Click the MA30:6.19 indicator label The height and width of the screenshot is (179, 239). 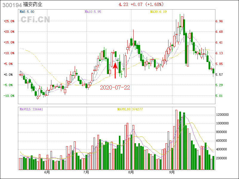158,12
